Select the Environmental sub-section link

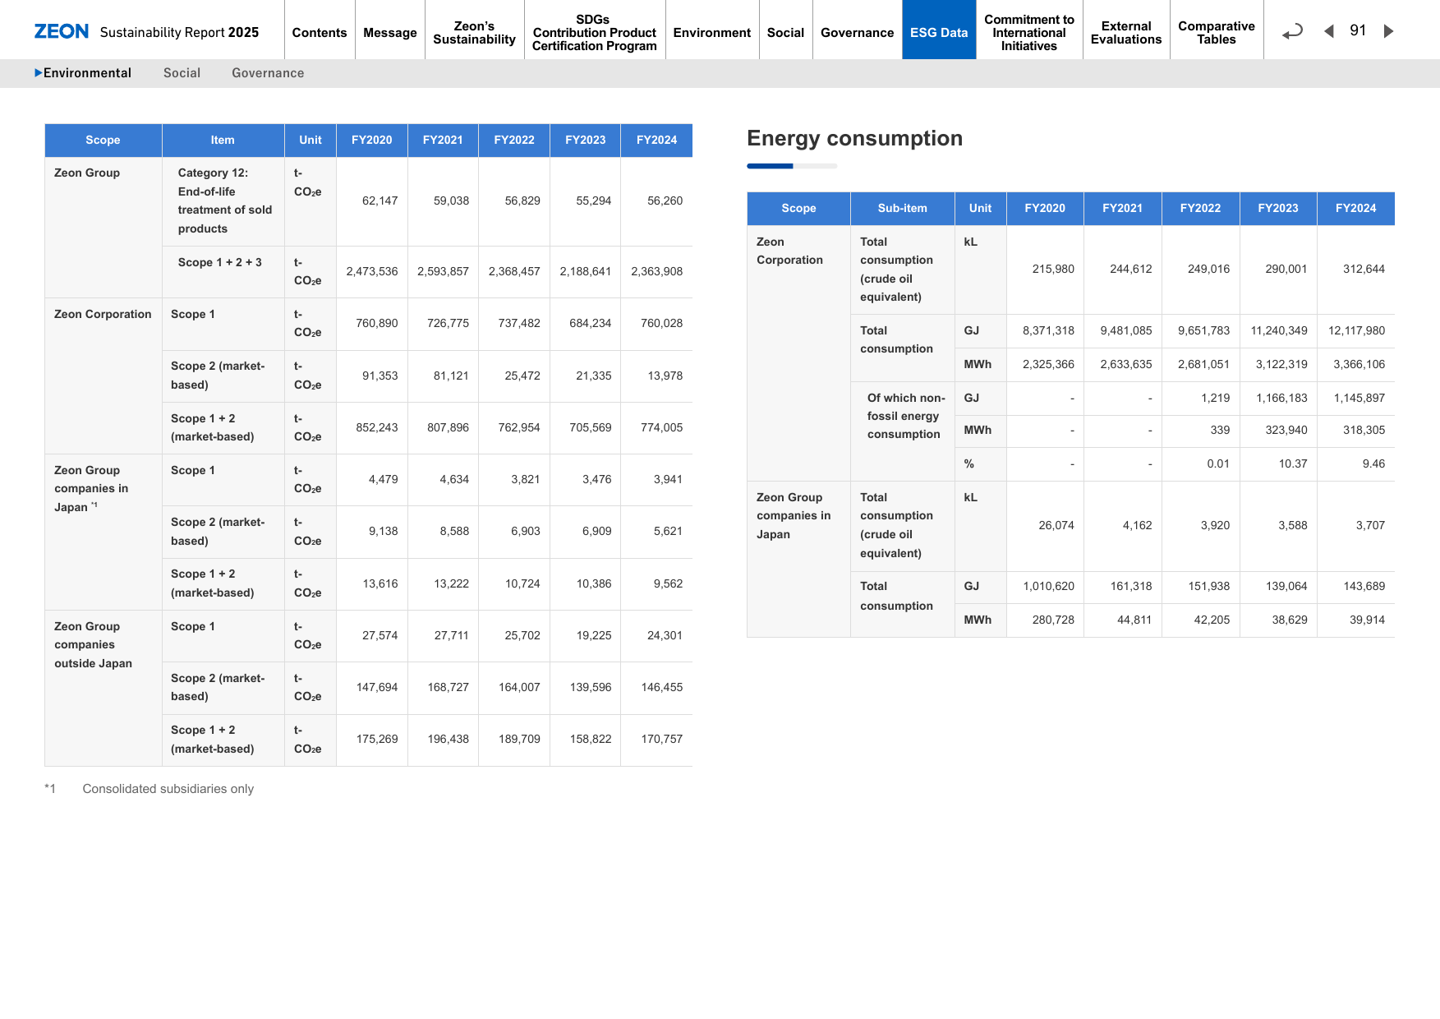[83, 73]
